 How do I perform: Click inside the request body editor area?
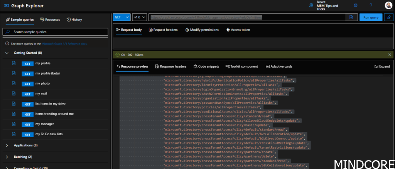click(253, 43)
